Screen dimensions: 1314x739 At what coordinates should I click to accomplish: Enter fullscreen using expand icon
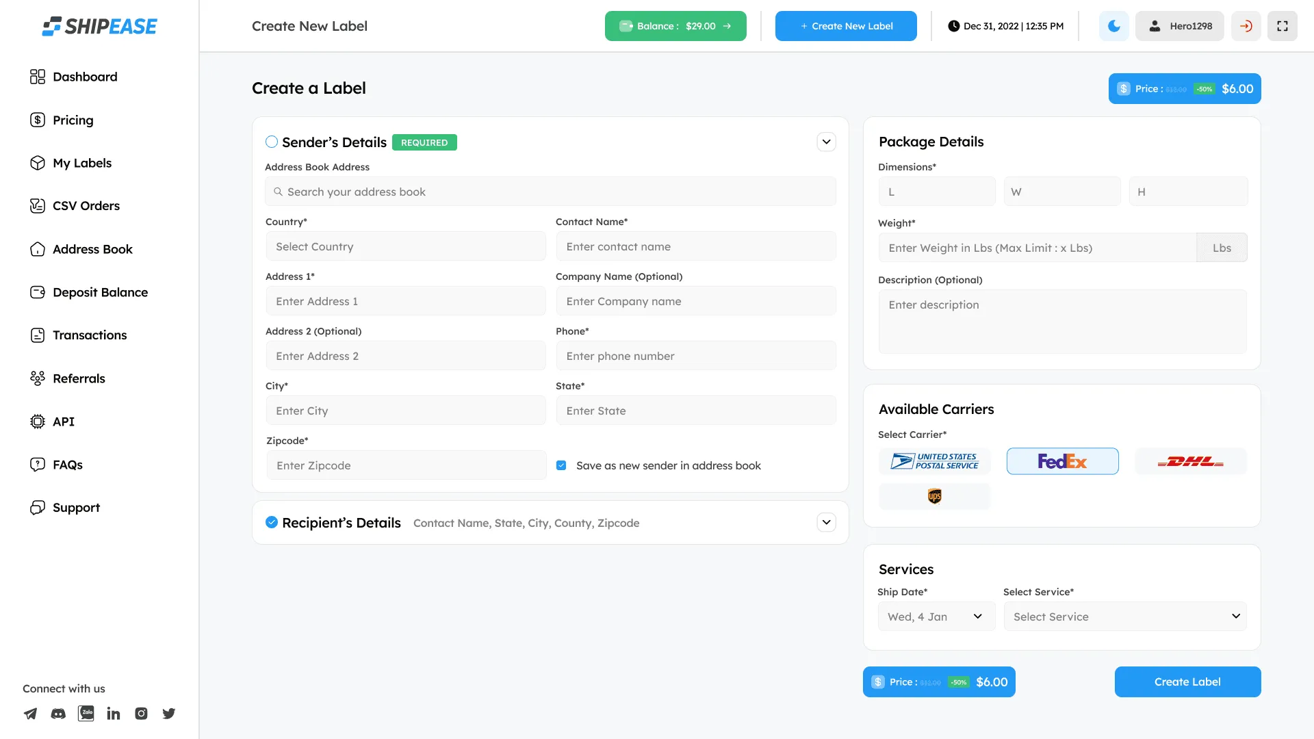(x=1282, y=26)
